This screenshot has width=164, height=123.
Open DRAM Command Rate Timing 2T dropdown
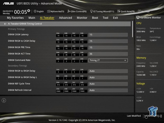(108, 60)
